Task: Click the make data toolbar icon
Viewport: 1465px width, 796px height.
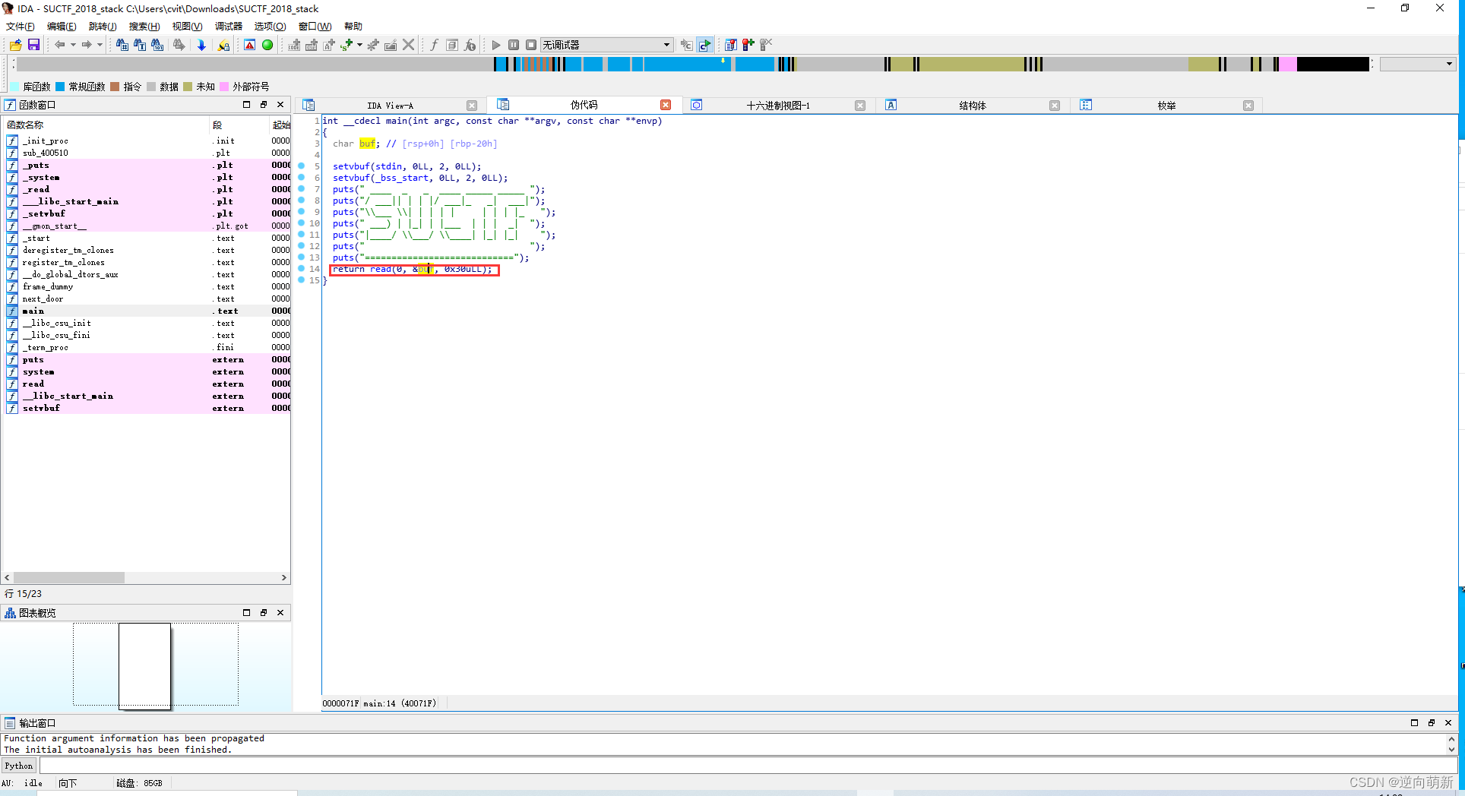Action: tap(312, 45)
